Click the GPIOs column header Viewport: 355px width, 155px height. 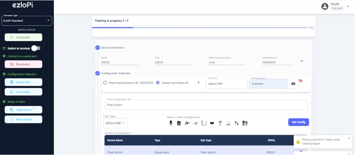pos(271,140)
